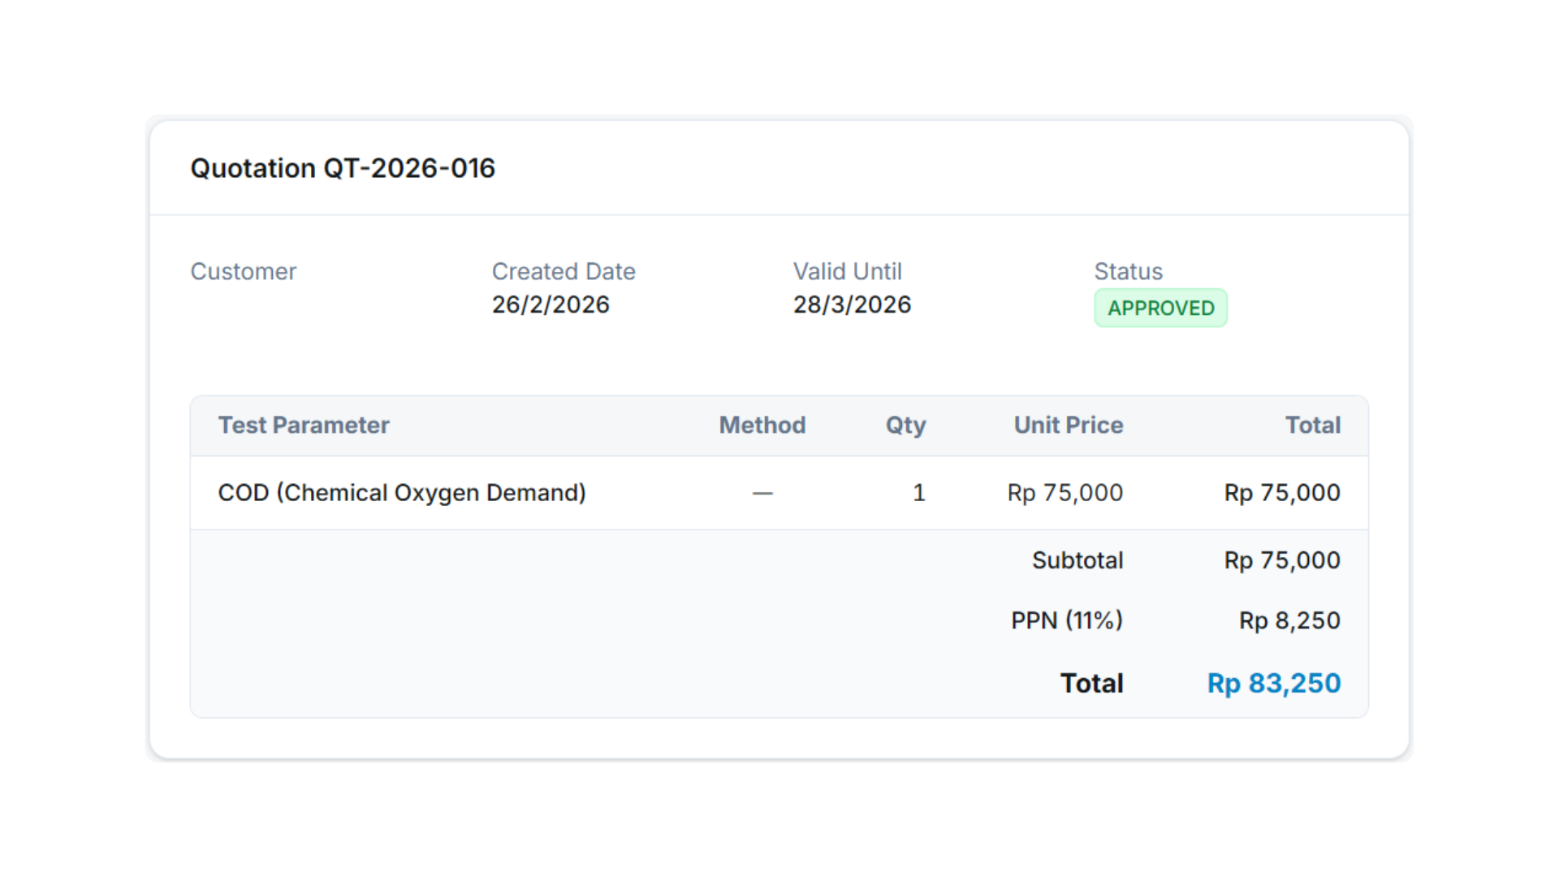The image size is (1559, 877).
Task: Select the Customer field label
Action: (x=244, y=271)
